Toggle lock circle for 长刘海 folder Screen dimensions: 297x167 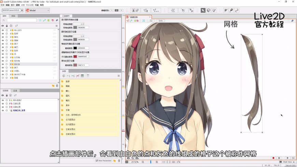pos(6,57)
